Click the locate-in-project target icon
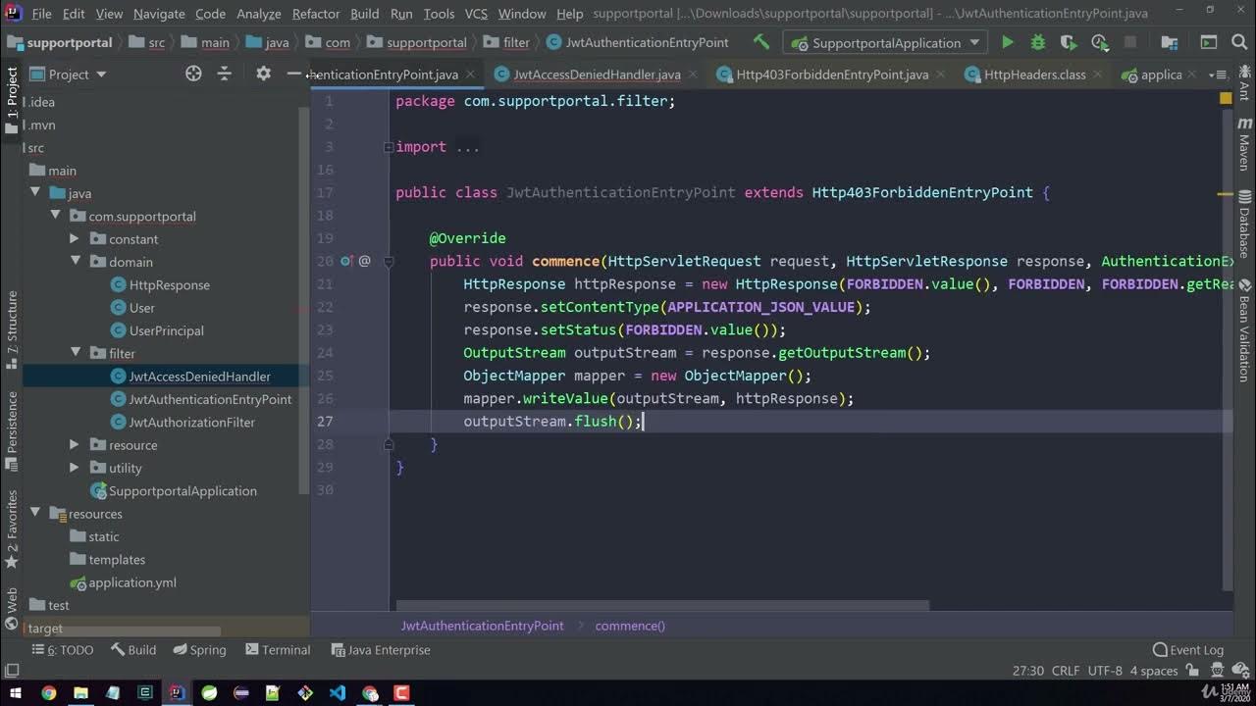The image size is (1256, 706). click(x=193, y=74)
